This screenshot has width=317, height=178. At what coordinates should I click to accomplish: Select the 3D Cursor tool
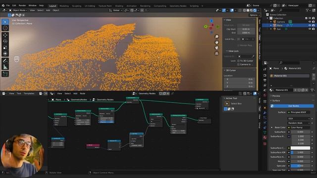point(5,28)
